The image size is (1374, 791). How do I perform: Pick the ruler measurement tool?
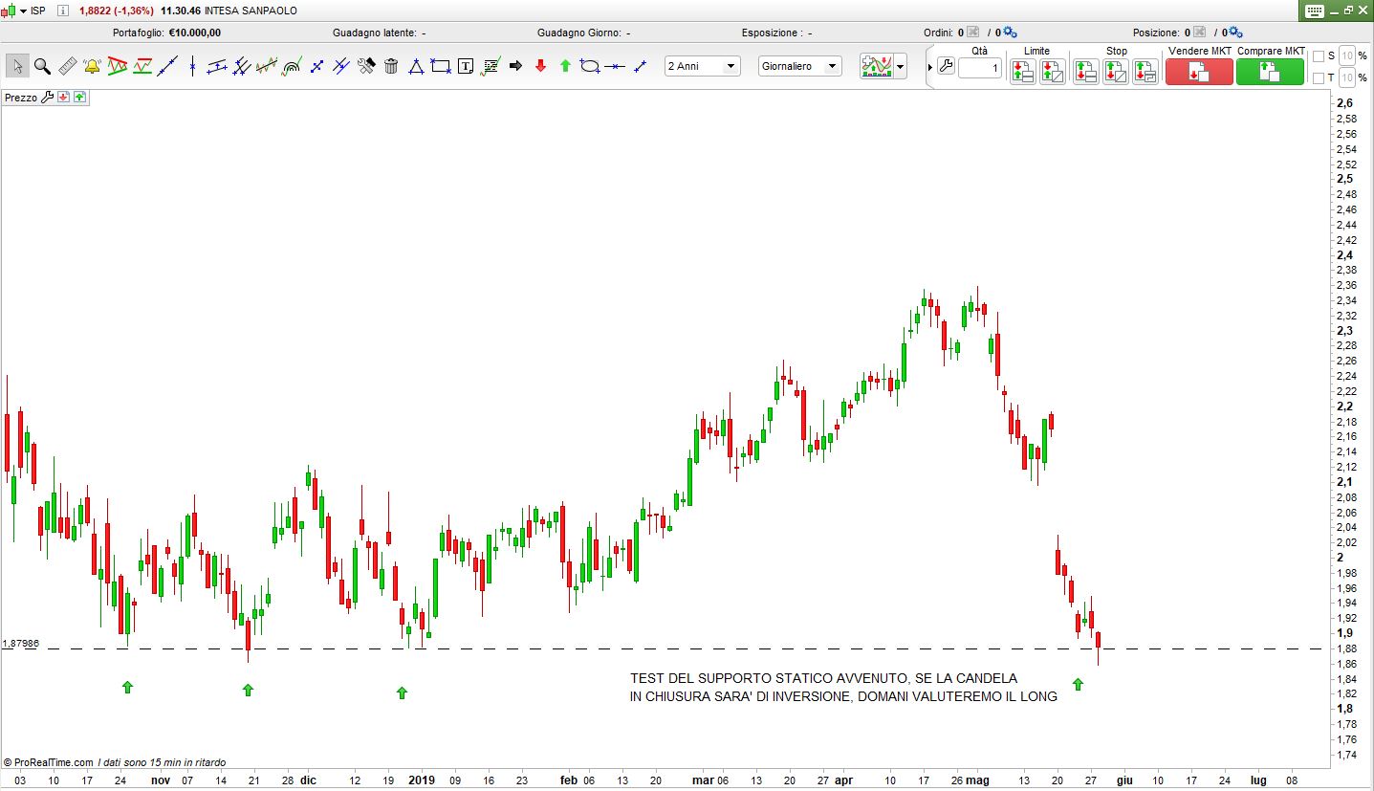[x=68, y=66]
